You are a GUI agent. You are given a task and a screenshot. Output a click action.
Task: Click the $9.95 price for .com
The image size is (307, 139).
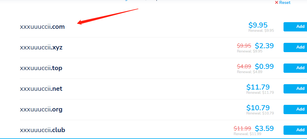pyautogui.click(x=258, y=25)
